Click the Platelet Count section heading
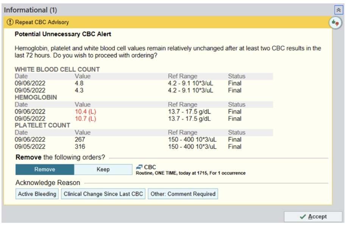Screen dimensions: 346x226 click(42, 125)
